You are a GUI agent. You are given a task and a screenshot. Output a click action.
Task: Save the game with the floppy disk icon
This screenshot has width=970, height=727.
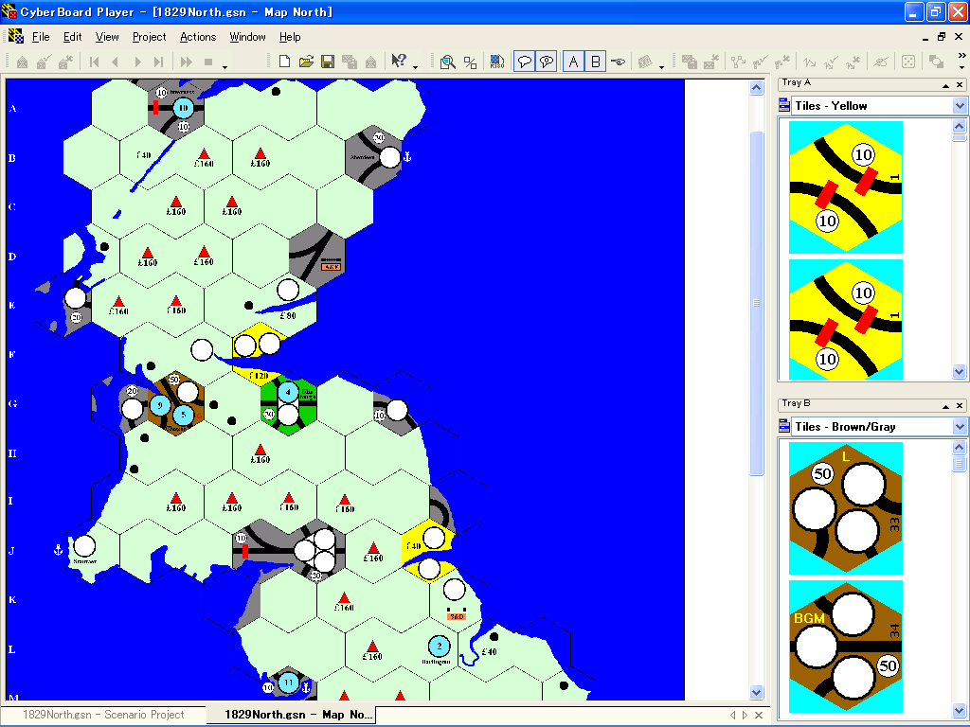point(328,62)
